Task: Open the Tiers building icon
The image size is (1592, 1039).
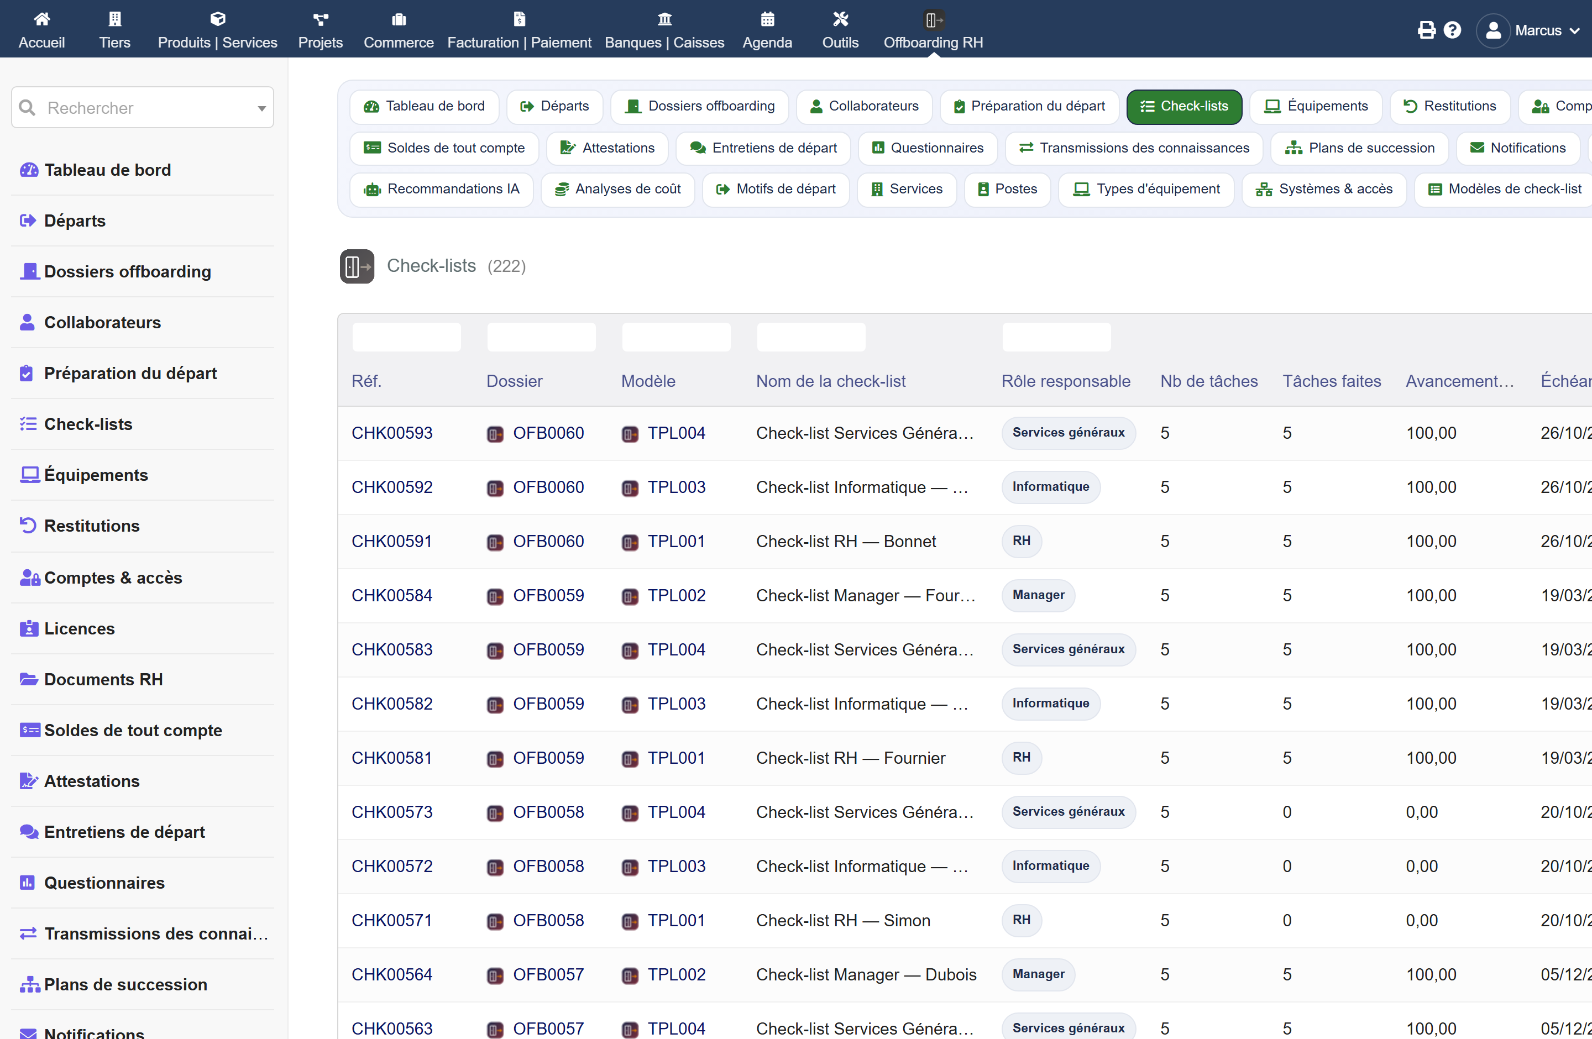Action: pyautogui.click(x=115, y=19)
